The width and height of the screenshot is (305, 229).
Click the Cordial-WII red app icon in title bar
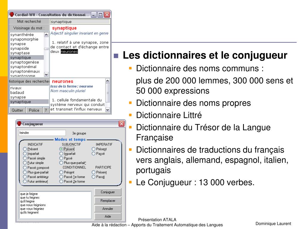coord(12,15)
